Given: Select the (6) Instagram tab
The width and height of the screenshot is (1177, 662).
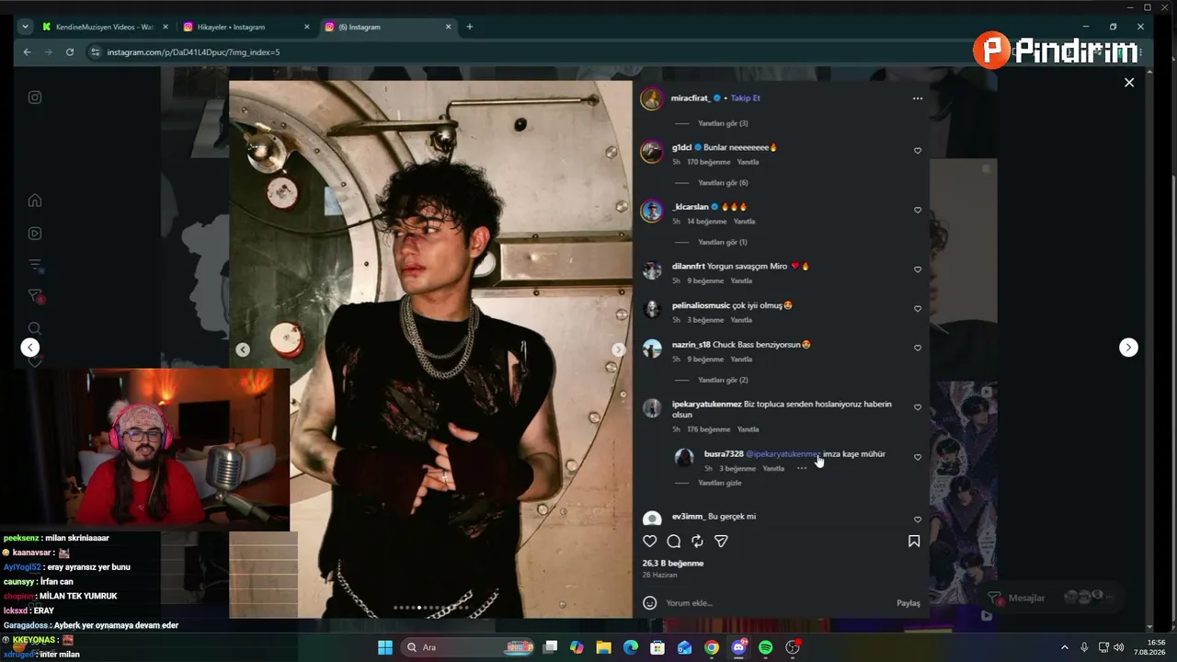Looking at the screenshot, I should point(387,27).
